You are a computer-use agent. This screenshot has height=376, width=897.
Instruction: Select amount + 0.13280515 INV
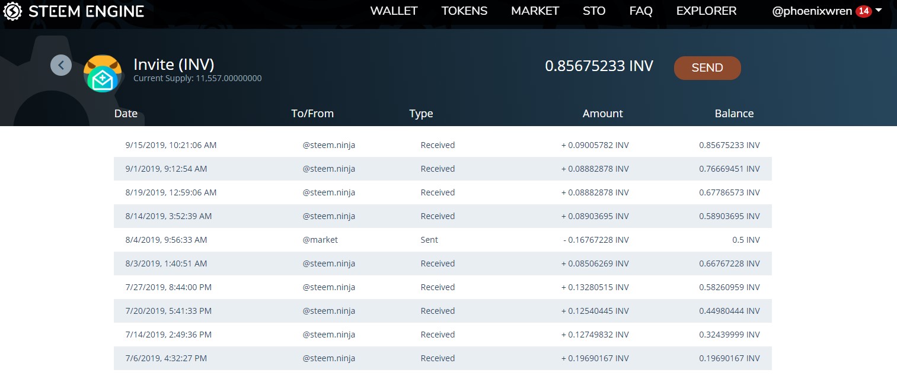(x=595, y=287)
